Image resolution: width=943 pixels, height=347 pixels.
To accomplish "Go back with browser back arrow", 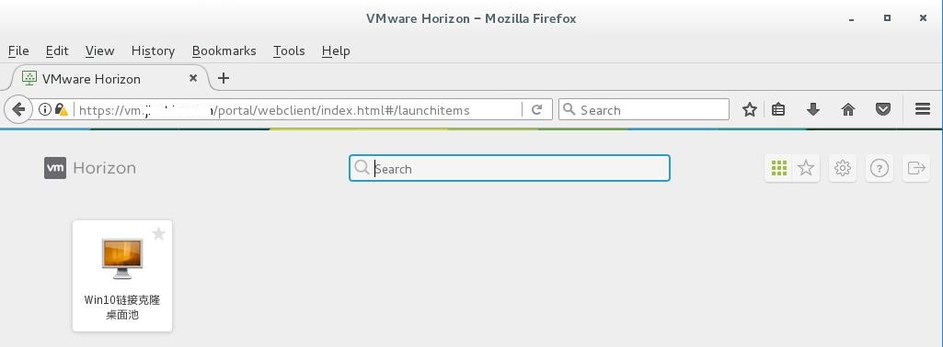I will click(18, 109).
